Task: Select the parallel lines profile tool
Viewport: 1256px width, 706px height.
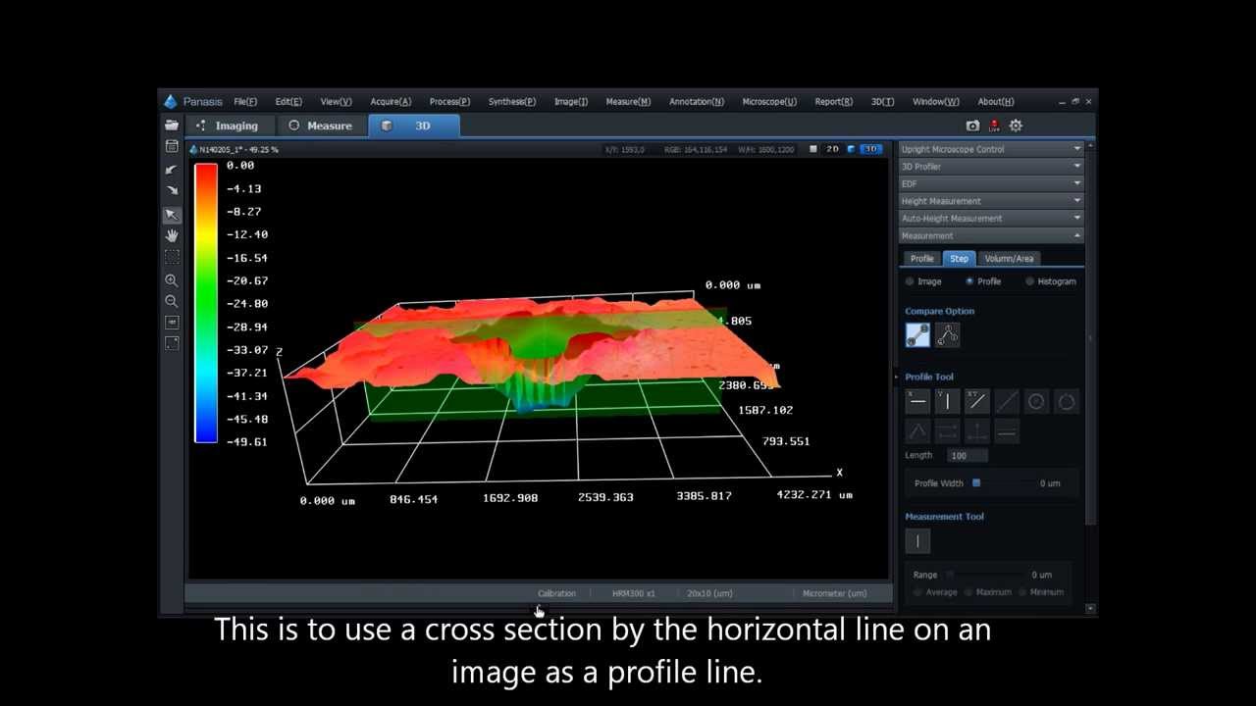Action: [x=1007, y=431]
